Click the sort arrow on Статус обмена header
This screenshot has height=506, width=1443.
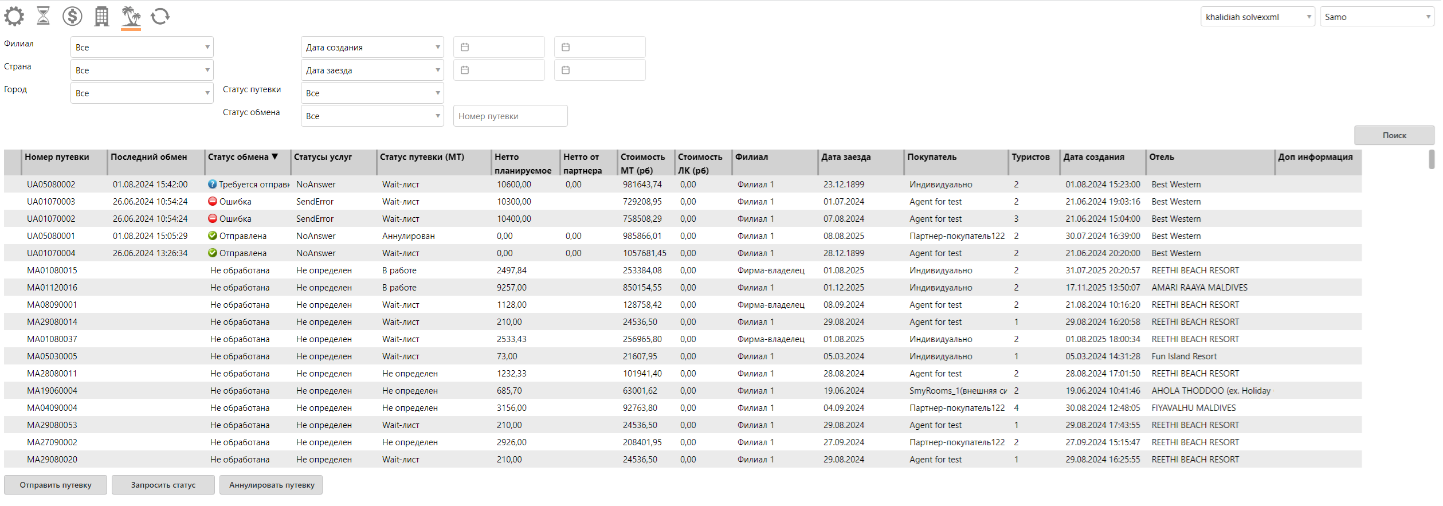(275, 156)
